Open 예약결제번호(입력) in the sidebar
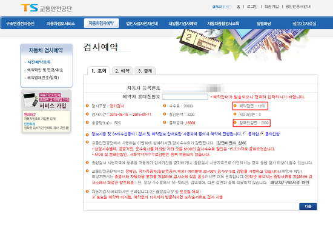333x228 pixels. click(x=43, y=78)
